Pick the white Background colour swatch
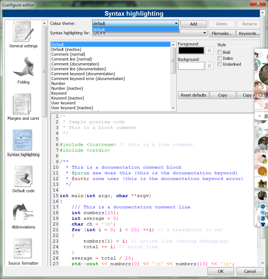This screenshot has height=279, width=268. [x=191, y=66]
